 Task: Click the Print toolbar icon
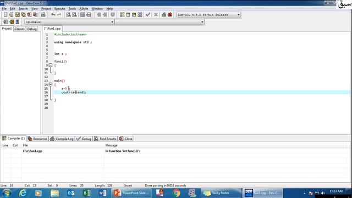[43, 15]
